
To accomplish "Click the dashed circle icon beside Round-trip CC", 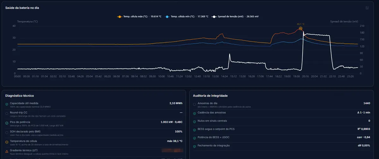I will pos(7,113).
